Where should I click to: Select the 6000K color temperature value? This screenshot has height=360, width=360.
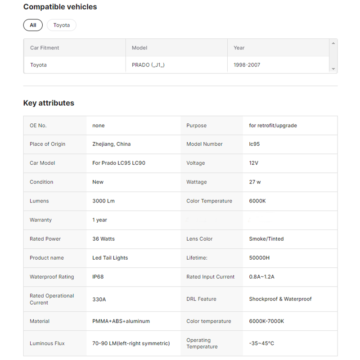257,201
